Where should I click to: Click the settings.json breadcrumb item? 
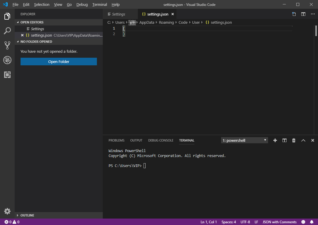(x=219, y=23)
